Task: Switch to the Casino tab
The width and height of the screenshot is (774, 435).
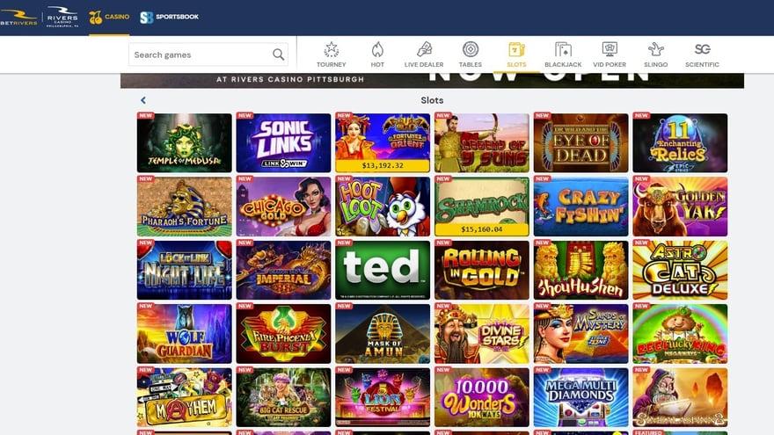Action: coord(109,18)
